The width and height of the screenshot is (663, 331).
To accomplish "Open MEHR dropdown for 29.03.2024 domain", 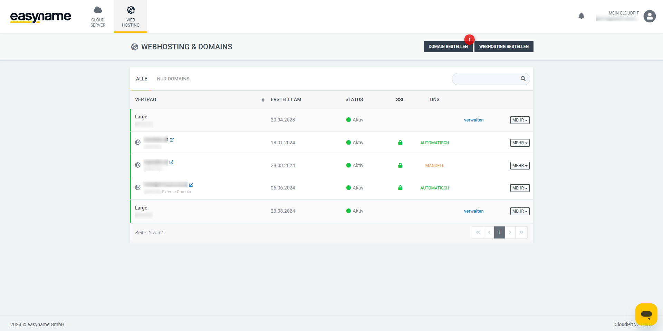I will pos(520,166).
